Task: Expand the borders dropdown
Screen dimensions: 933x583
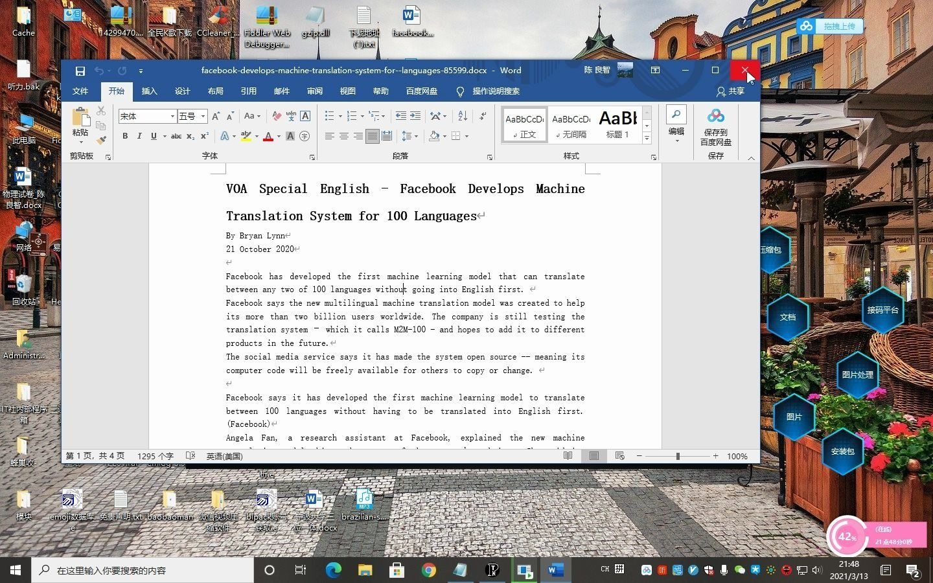Action: click(x=466, y=137)
